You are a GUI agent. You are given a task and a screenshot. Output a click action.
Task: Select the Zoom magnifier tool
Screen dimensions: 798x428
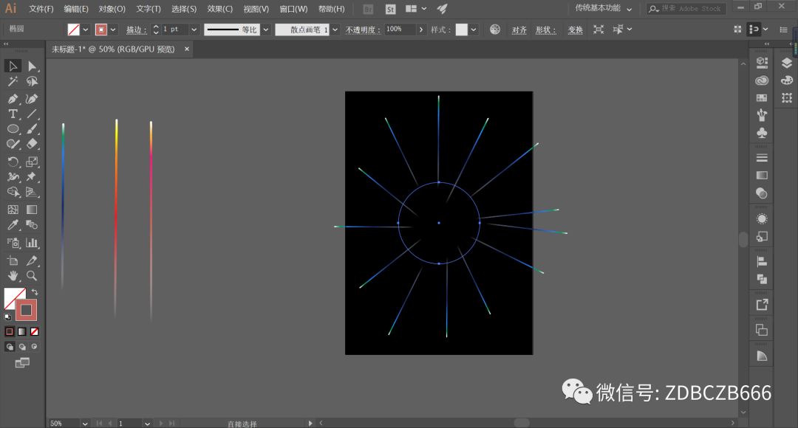(x=32, y=276)
